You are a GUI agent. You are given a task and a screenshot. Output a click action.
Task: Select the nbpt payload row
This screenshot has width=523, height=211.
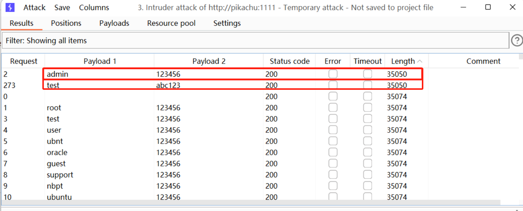pos(260,186)
